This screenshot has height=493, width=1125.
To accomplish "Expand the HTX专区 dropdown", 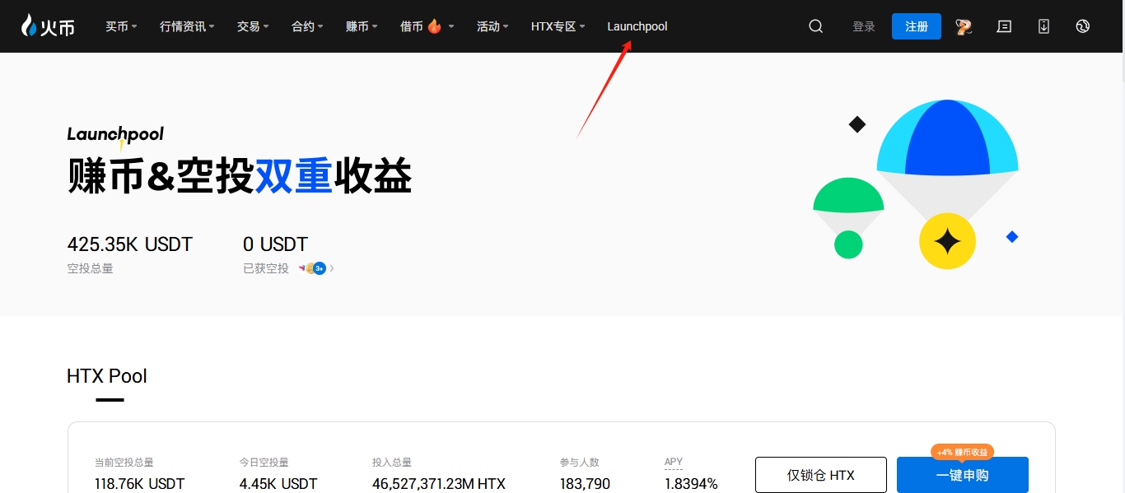I will [558, 26].
